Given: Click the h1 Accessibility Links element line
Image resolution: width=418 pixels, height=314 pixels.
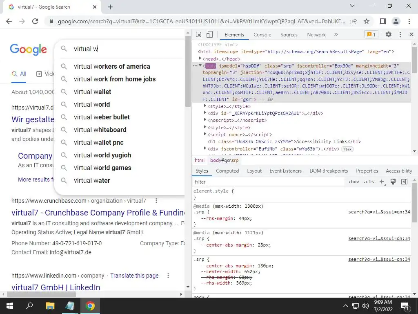Looking at the screenshot, I should (284, 141).
